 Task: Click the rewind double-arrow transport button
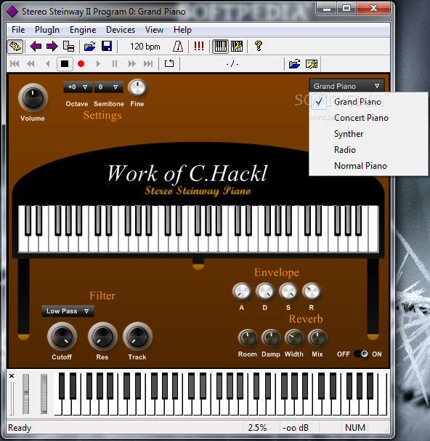point(31,64)
